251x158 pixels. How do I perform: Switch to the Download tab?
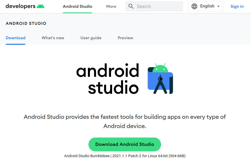click(16, 38)
